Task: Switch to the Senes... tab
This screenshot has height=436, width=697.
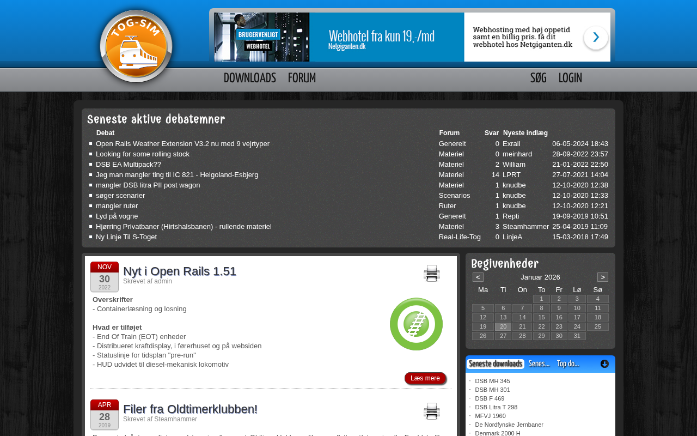Action: [x=539, y=364]
